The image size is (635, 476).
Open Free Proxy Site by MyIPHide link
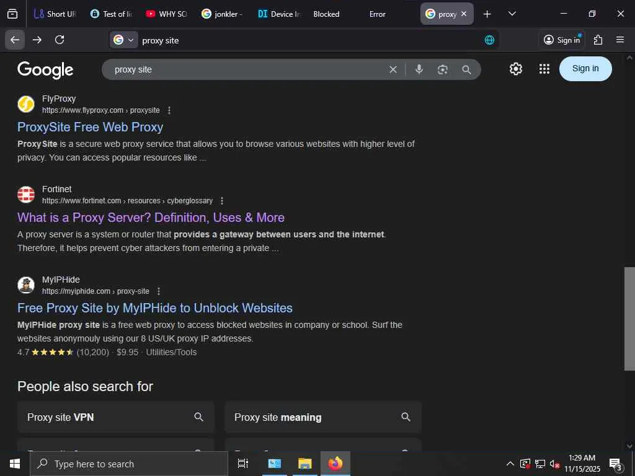coord(154,308)
